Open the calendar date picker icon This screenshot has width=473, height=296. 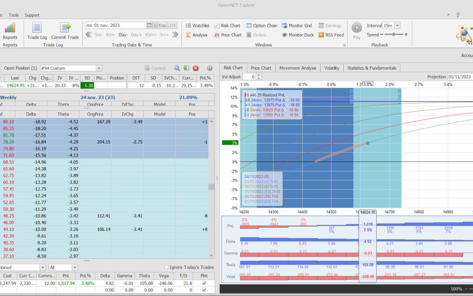[x=149, y=25]
